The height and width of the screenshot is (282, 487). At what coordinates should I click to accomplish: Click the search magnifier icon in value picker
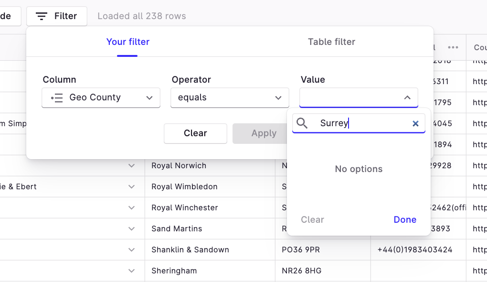point(302,123)
